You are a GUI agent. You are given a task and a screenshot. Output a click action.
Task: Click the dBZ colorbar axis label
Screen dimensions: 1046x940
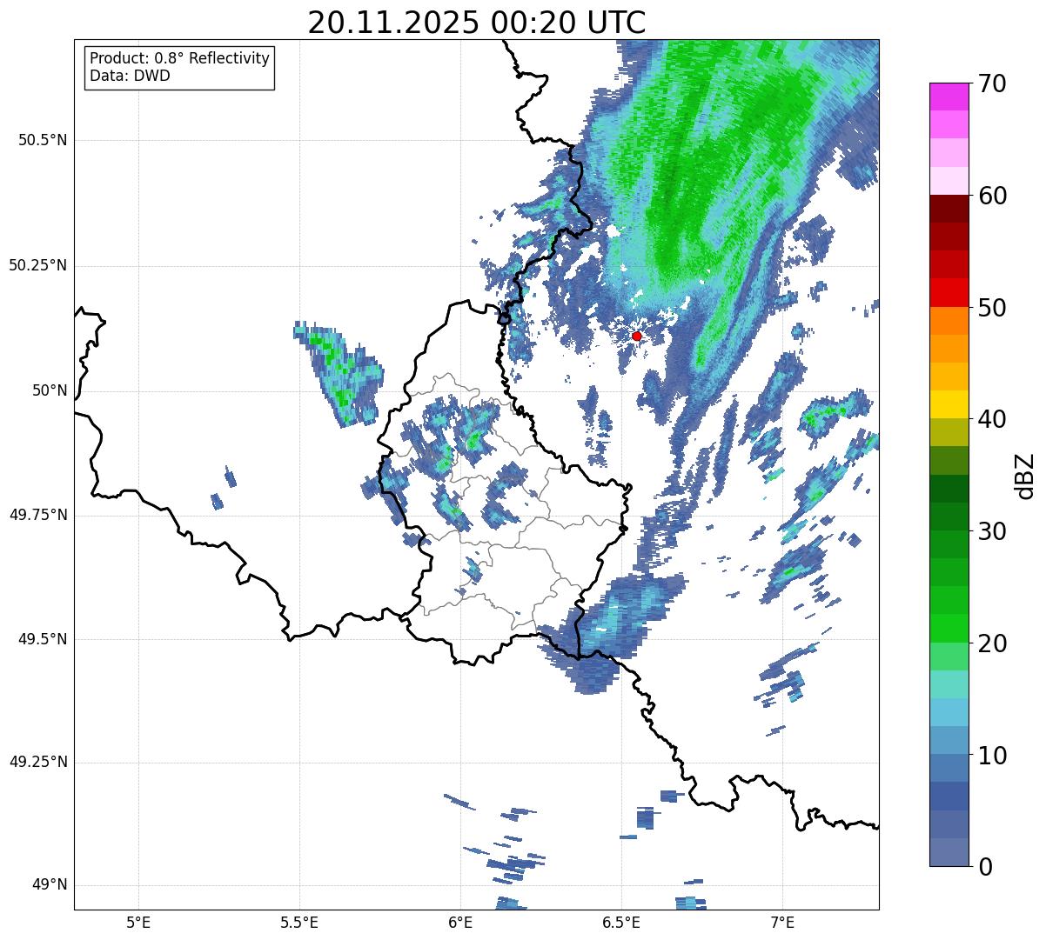pos(1026,475)
